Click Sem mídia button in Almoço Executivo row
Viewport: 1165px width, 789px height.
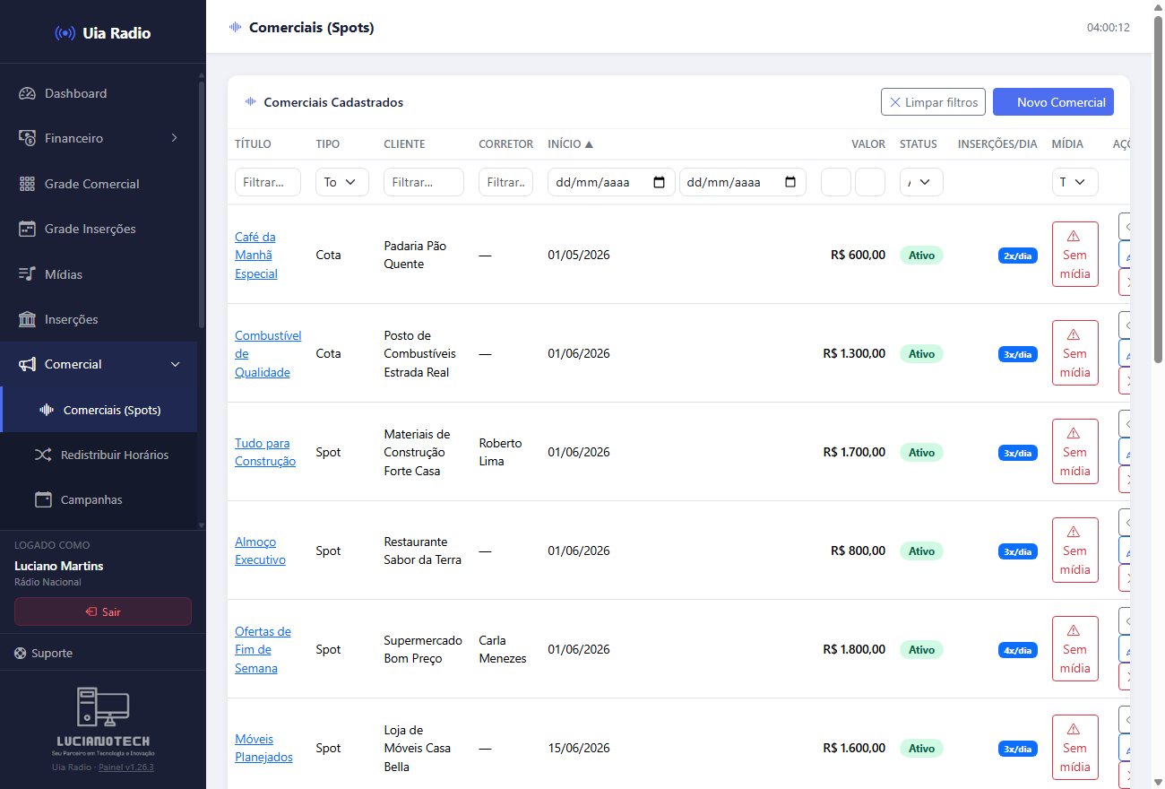(x=1074, y=551)
